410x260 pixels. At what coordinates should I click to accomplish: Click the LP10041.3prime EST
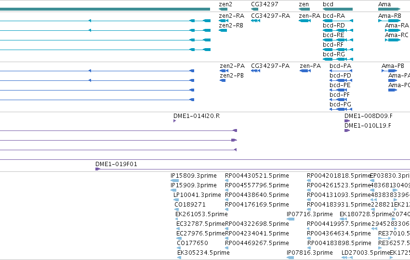176,200
